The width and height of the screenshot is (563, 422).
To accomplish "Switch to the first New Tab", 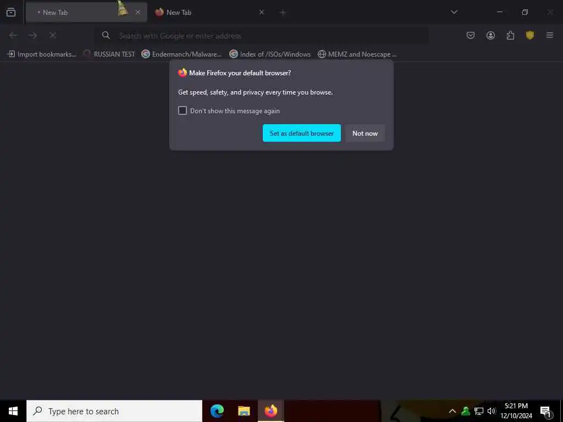I will pyautogui.click(x=86, y=12).
